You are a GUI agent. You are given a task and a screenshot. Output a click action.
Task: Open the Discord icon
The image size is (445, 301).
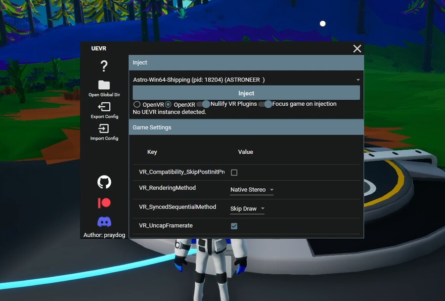[104, 222]
